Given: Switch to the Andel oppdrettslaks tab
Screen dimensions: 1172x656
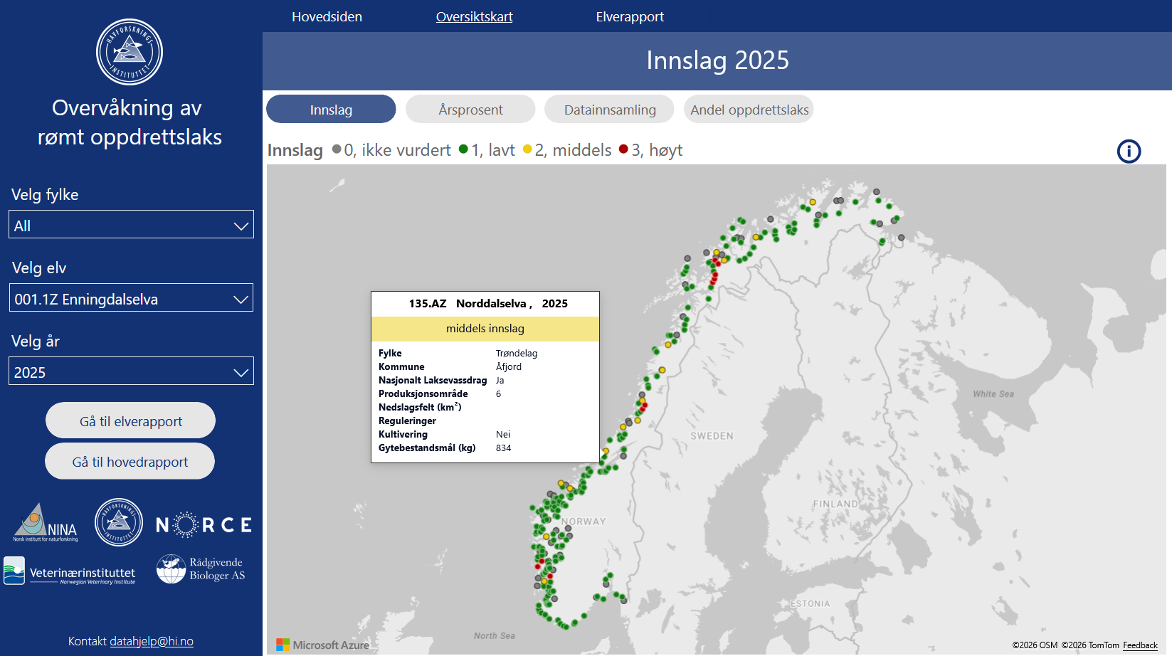Looking at the screenshot, I should (749, 109).
